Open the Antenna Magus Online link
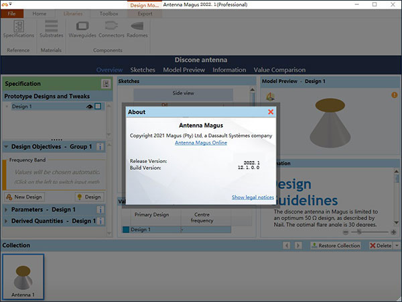This screenshot has height=302, width=402. [200, 142]
